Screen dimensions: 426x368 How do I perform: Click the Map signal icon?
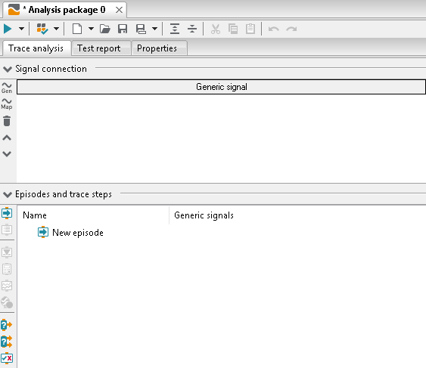click(x=7, y=104)
